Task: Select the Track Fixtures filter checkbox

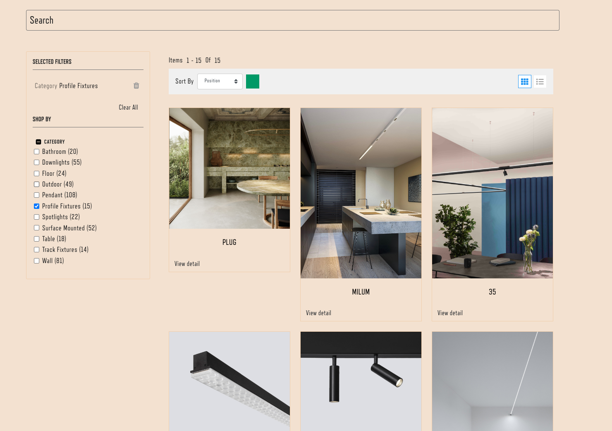Action: pos(37,250)
